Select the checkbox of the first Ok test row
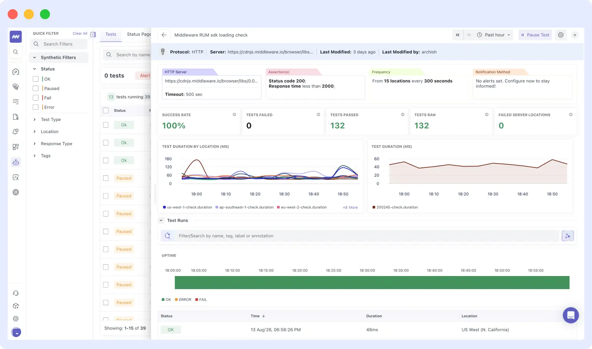The image size is (592, 349). click(106, 125)
